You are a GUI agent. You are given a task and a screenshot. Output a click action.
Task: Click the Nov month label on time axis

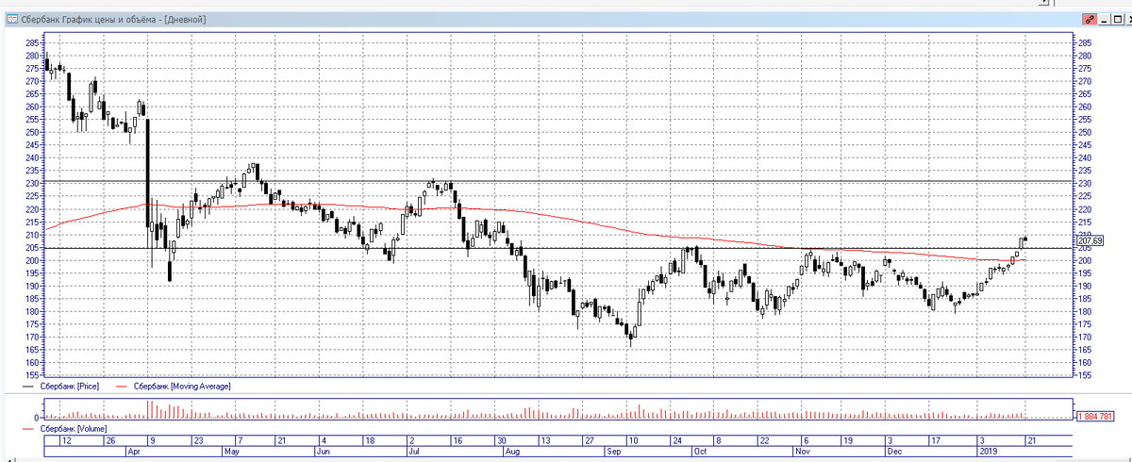[804, 452]
